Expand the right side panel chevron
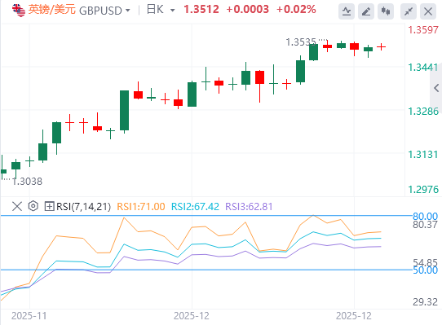 click(x=436, y=88)
